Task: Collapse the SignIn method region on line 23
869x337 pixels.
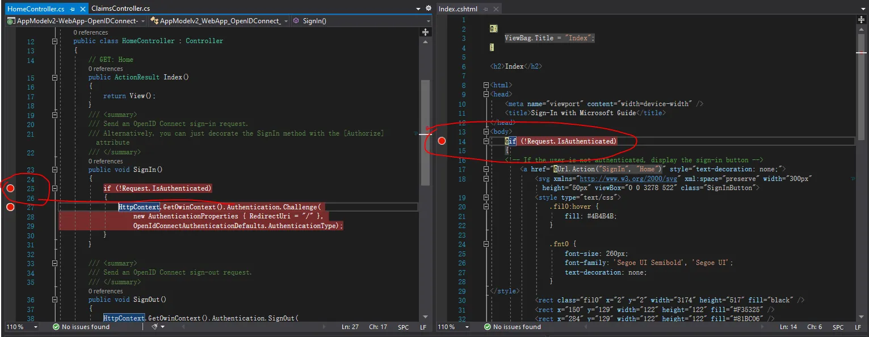Action: point(55,170)
